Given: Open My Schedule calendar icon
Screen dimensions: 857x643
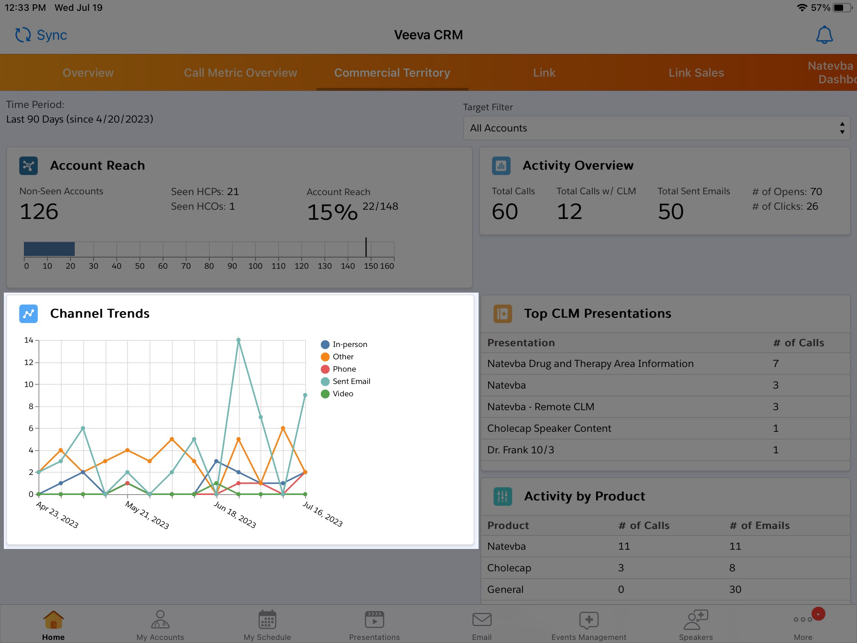Looking at the screenshot, I should click(267, 620).
